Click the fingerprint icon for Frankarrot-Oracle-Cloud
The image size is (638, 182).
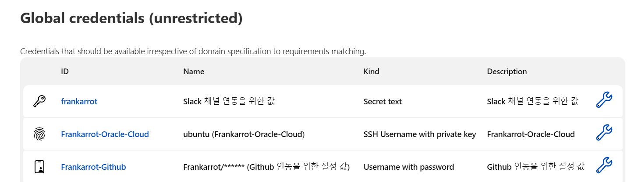(39, 134)
